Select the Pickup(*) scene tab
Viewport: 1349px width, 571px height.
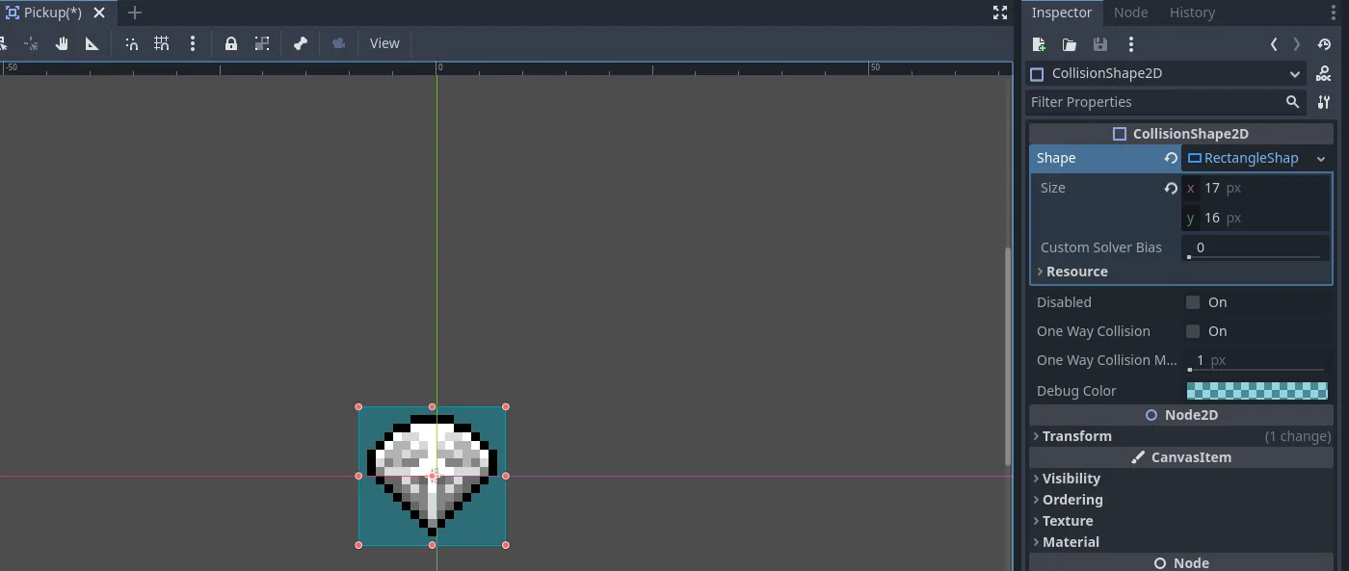(52, 13)
